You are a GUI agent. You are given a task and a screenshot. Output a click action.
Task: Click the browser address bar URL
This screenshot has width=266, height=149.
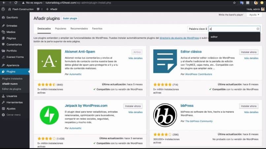[x=78, y=3]
